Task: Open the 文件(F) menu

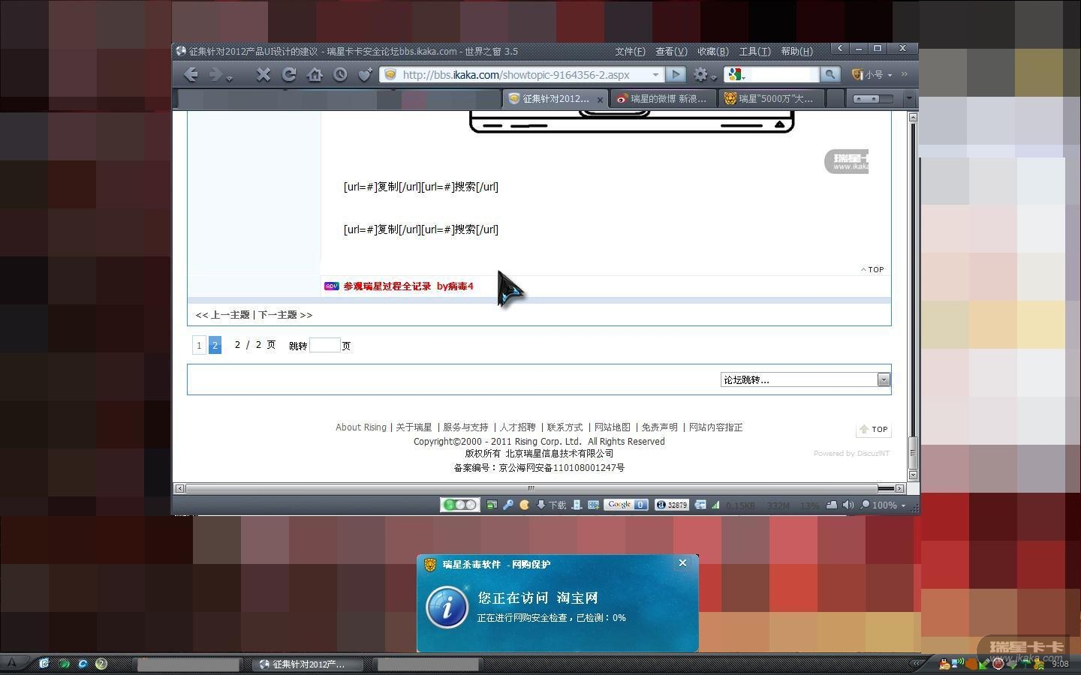Action: (x=630, y=51)
